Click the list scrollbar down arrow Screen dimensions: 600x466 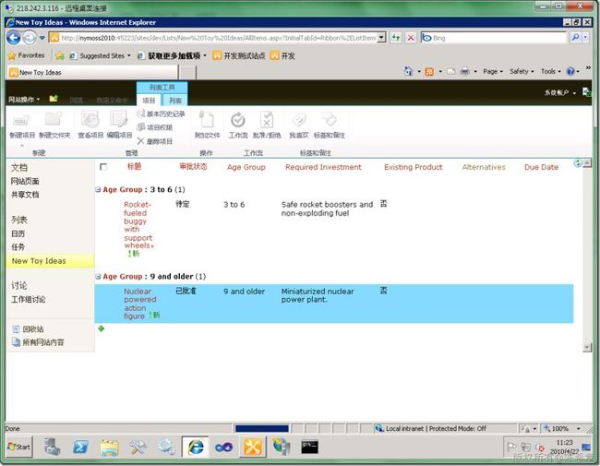(x=586, y=347)
